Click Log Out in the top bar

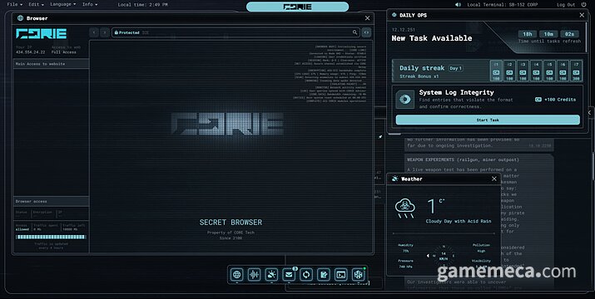pos(566,4)
